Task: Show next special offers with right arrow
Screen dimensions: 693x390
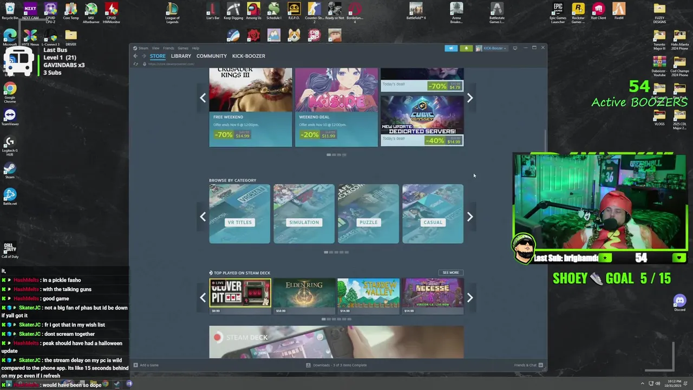Action: point(470,98)
